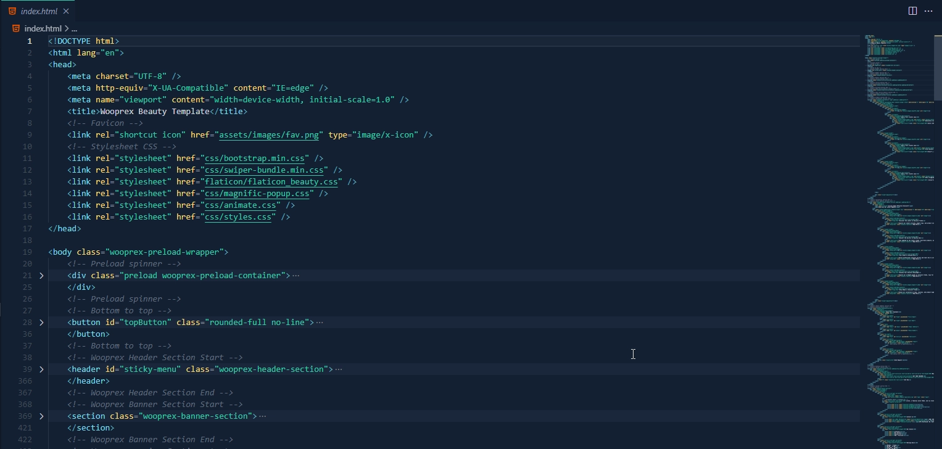Viewport: 942px width, 449px height.
Task: Click the collapsed code ellipsis after sticky-menu header
Action: pyautogui.click(x=339, y=369)
